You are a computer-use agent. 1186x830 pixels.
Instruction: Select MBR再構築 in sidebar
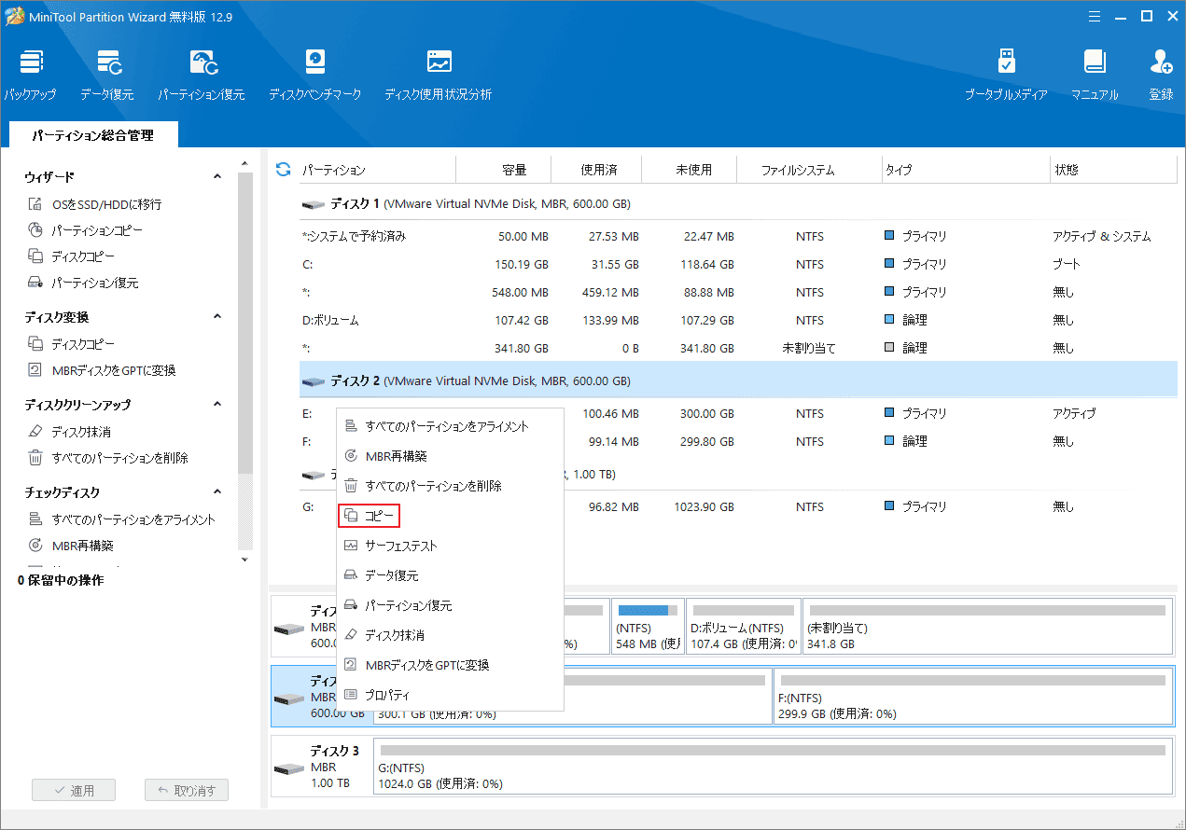[x=72, y=546]
